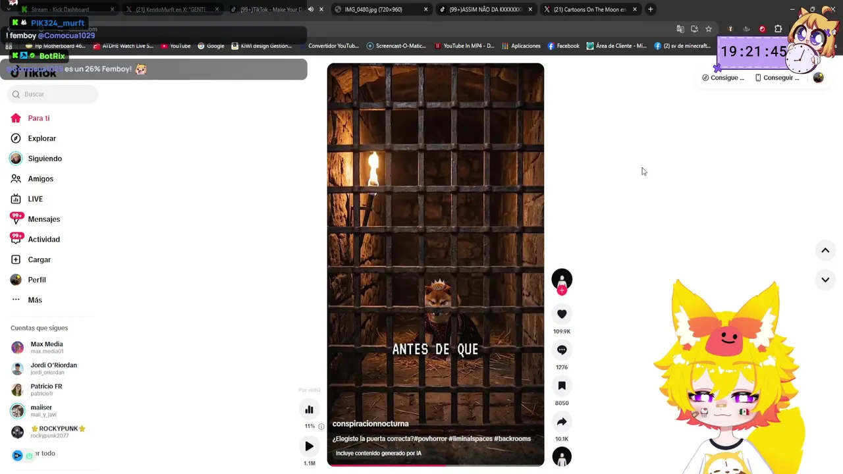Open a new browser tab
Viewport: 843px width, 474px height.
coord(651,9)
